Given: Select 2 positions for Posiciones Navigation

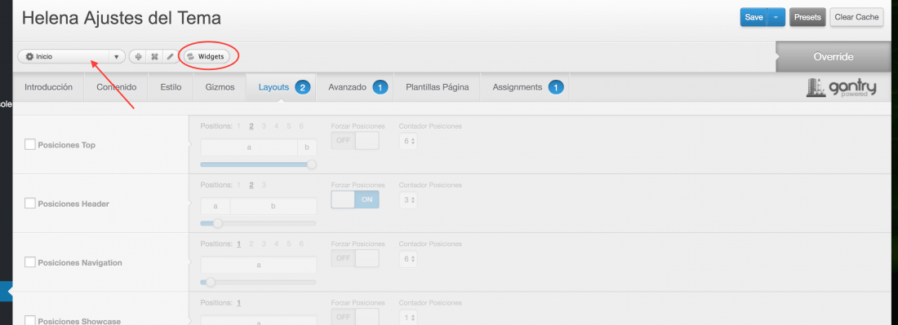Looking at the screenshot, I should point(251,244).
